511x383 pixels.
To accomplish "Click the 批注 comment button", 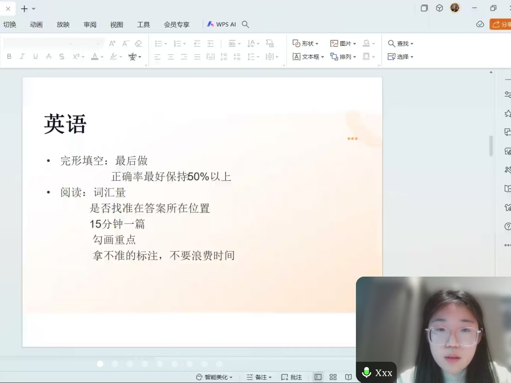I will pos(291,377).
